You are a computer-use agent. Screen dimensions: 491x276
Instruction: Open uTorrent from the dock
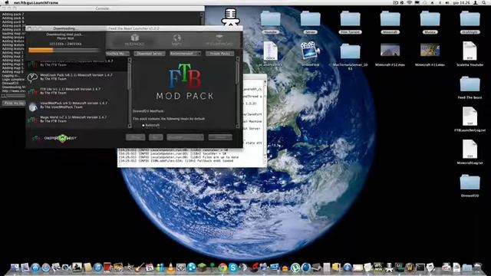pos(295,268)
